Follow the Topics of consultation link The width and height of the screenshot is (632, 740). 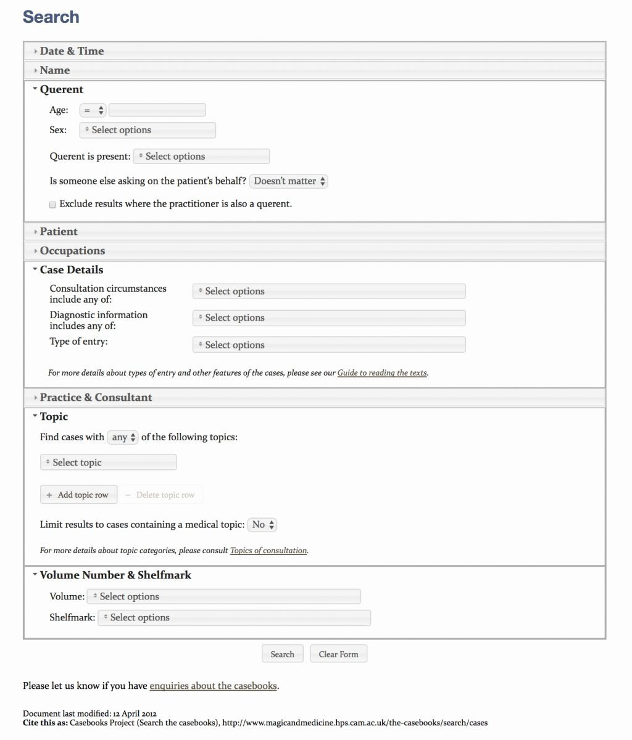[268, 551]
